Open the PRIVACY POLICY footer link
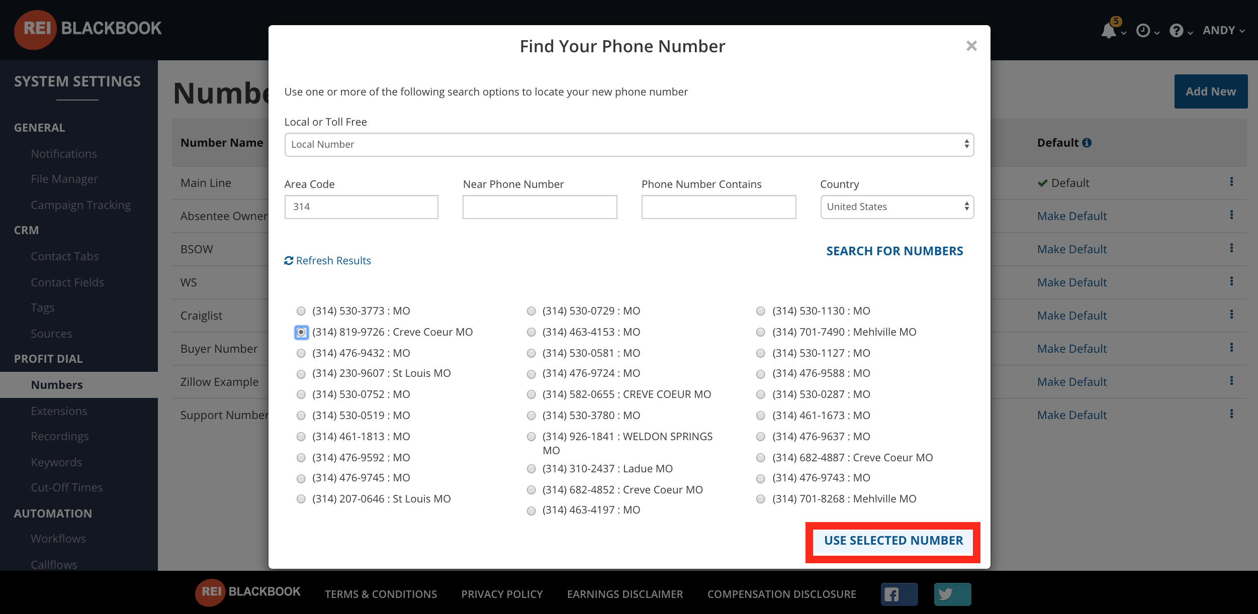The height and width of the screenshot is (614, 1258). [x=502, y=594]
